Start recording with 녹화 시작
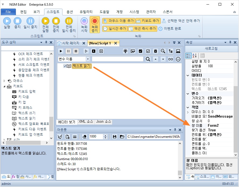Image resolution: width=239 pixels, height=187 pixels. click(x=84, y=25)
